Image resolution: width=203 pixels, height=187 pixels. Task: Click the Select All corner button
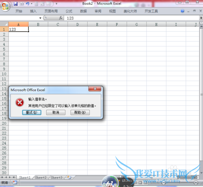click(x=4, y=24)
